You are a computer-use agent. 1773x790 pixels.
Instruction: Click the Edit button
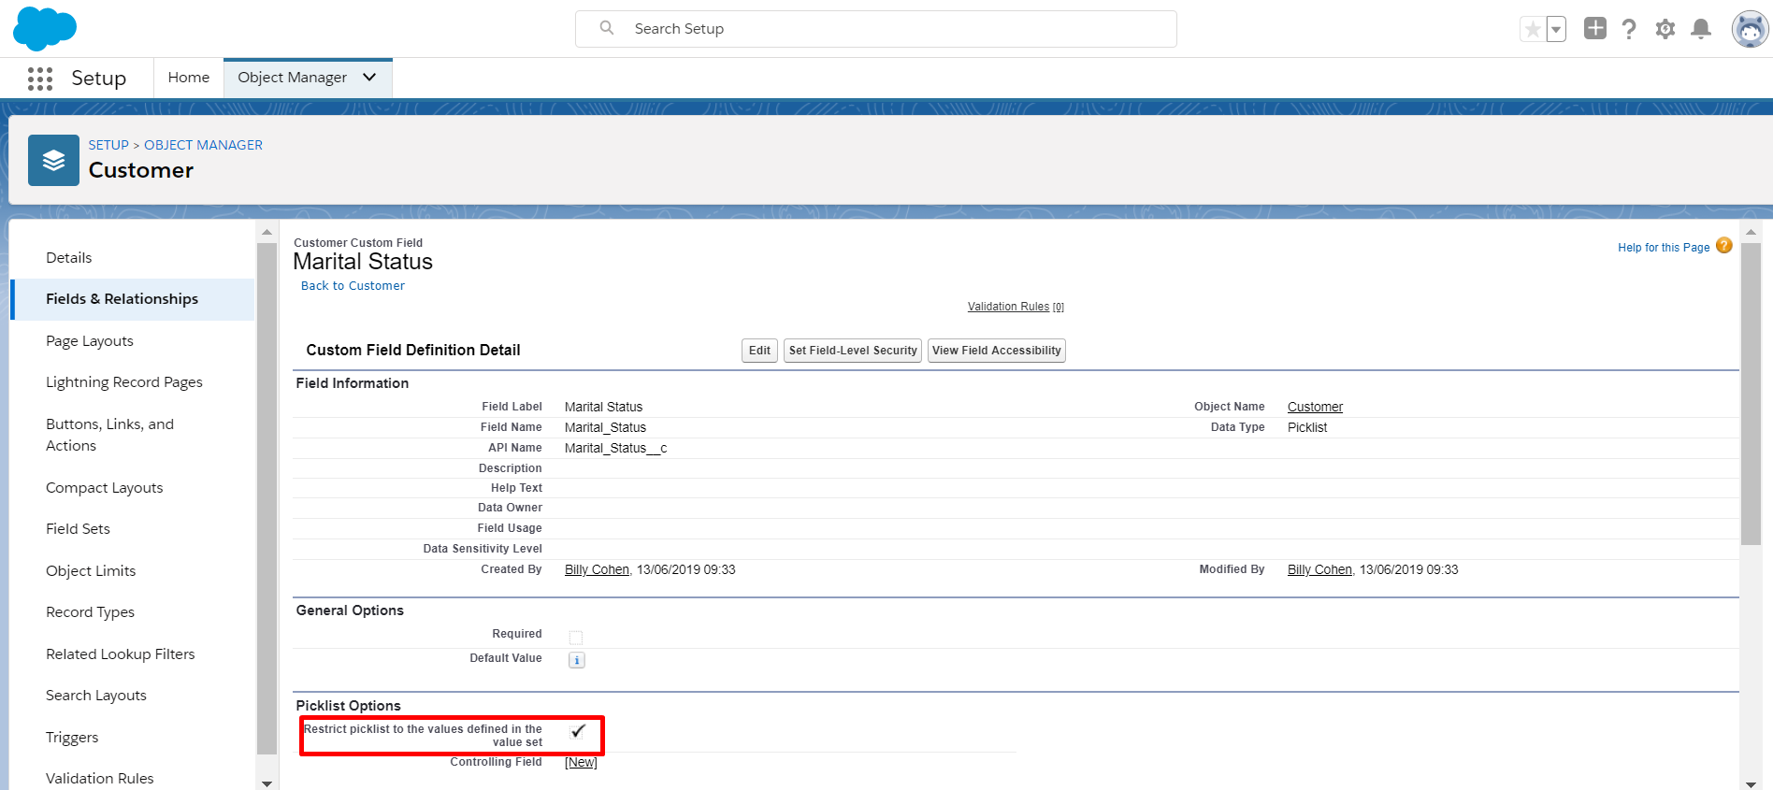(759, 351)
